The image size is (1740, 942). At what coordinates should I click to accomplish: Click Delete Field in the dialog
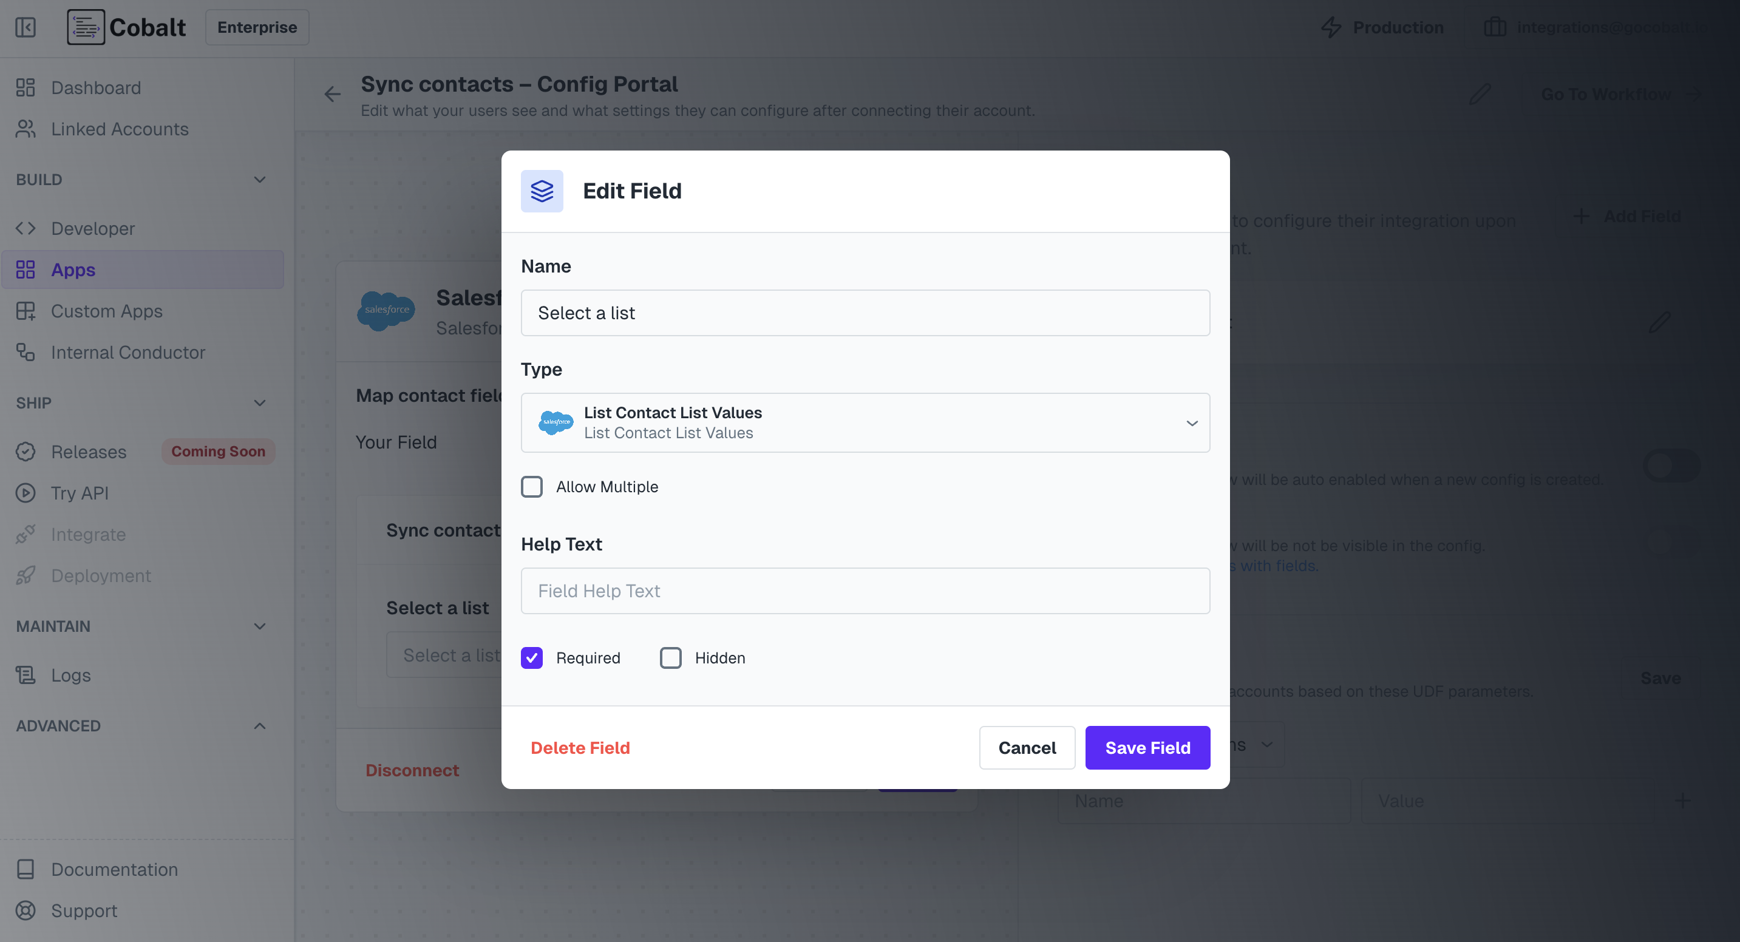(580, 748)
